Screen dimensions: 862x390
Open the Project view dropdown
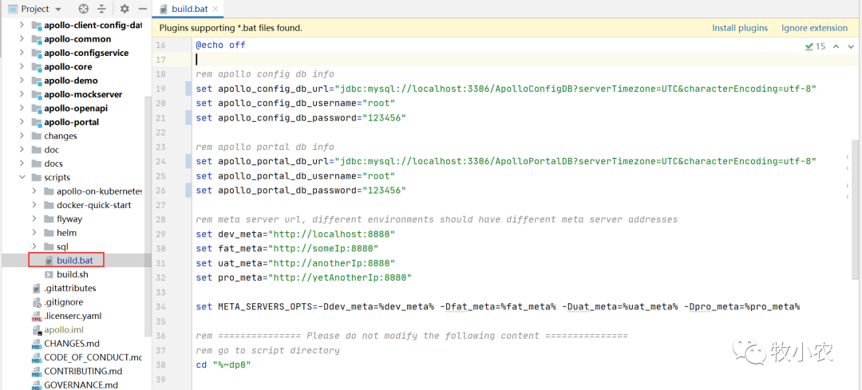(x=57, y=9)
